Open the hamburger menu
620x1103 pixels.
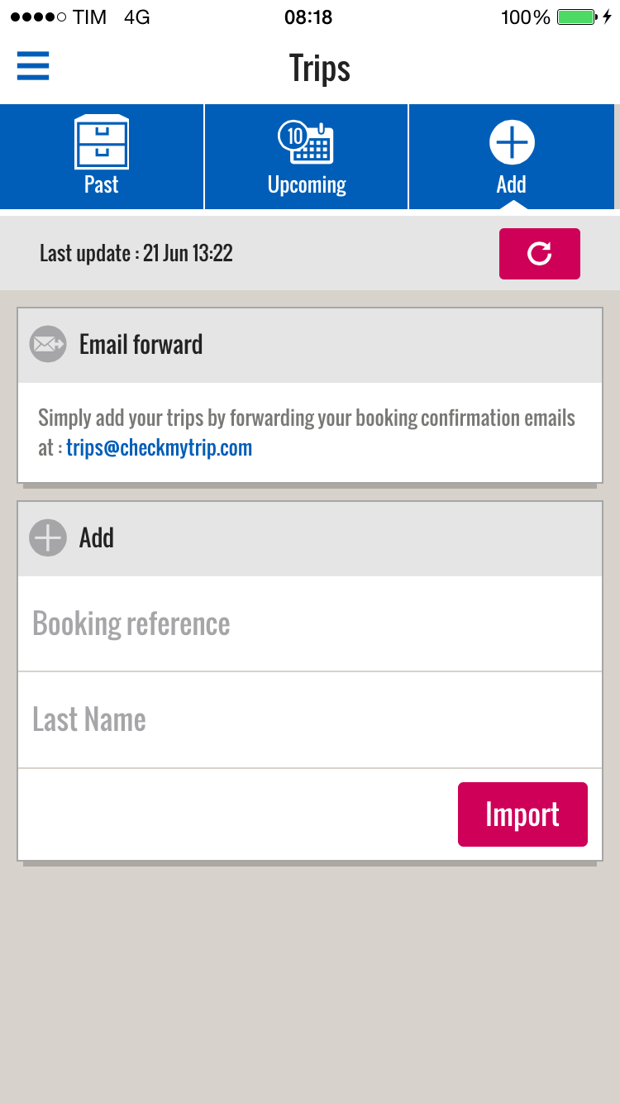coord(33,66)
